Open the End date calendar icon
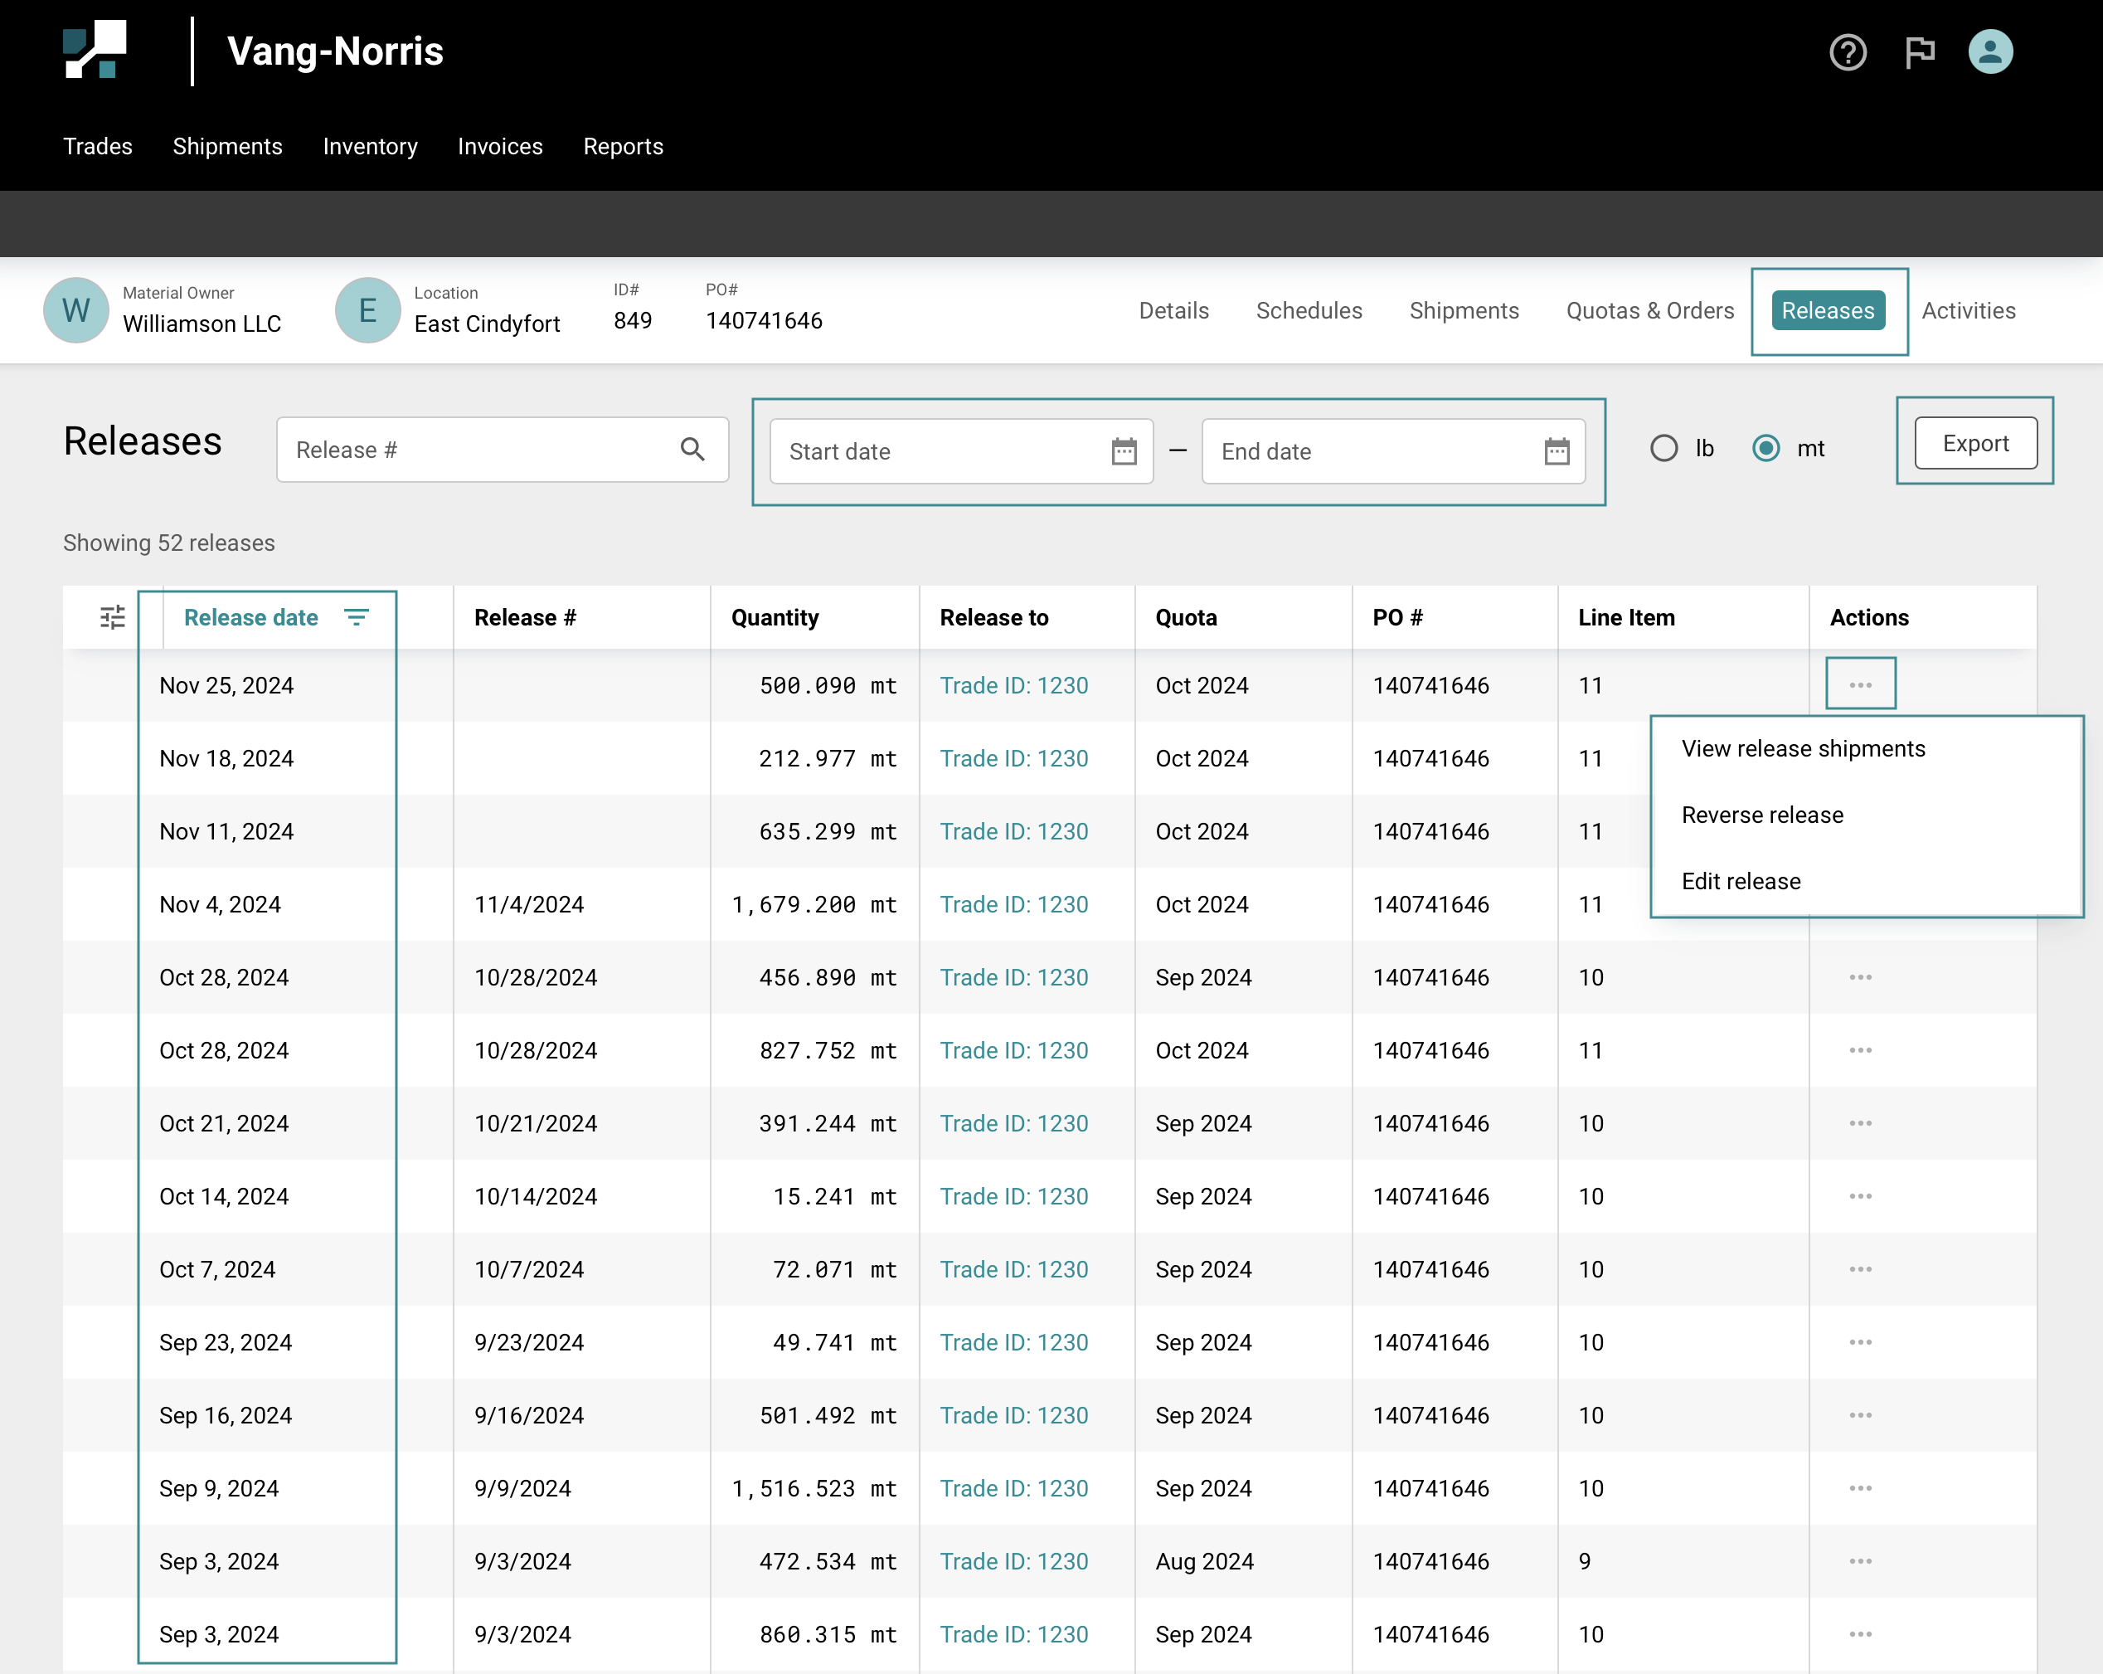2103x1674 pixels. point(1556,451)
